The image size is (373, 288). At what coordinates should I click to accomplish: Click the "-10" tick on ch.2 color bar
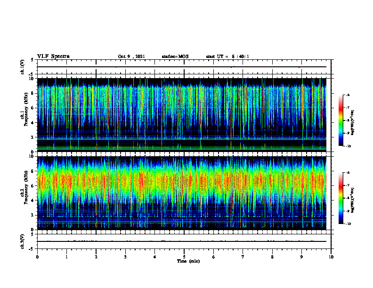tap(348, 224)
